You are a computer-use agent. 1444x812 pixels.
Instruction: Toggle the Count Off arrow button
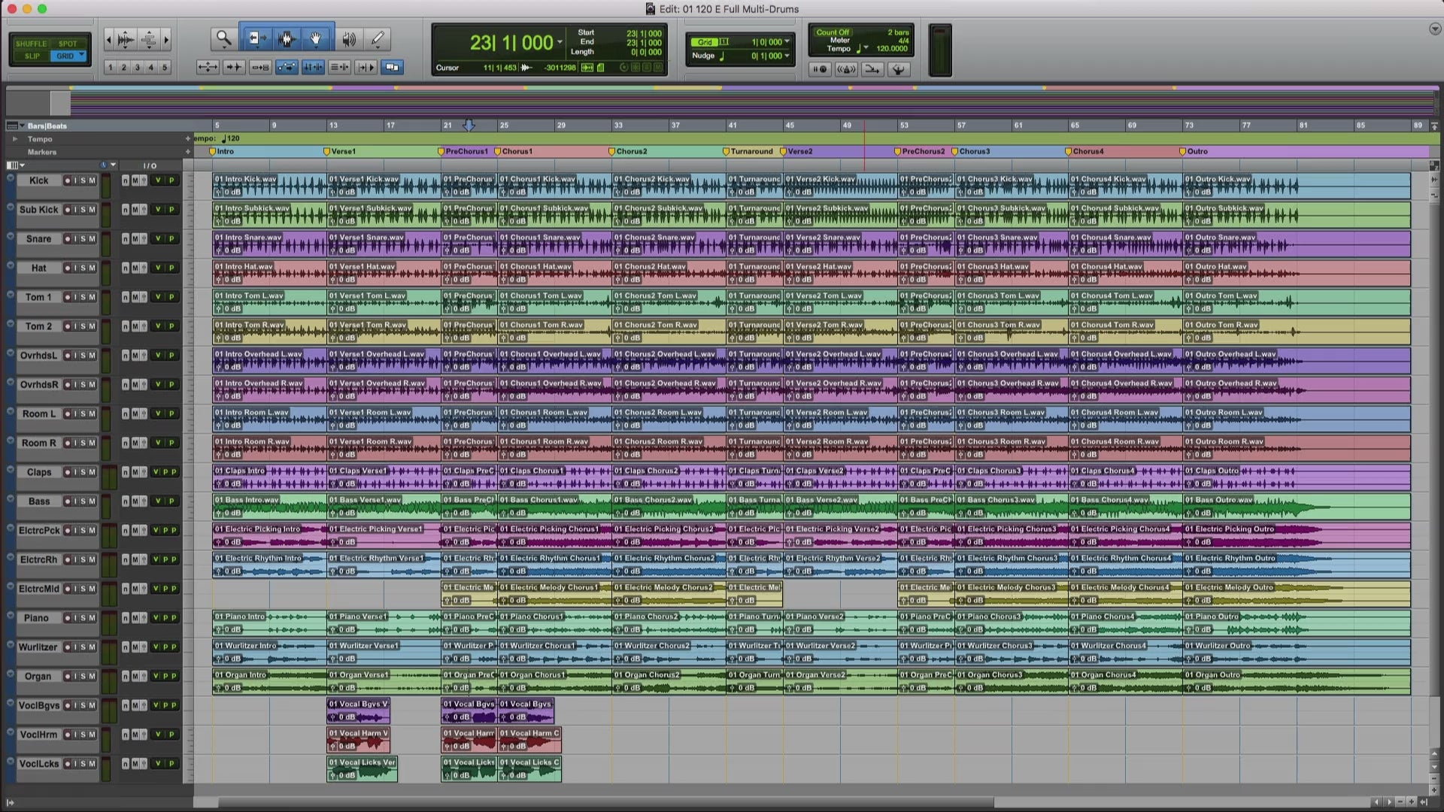(872, 69)
